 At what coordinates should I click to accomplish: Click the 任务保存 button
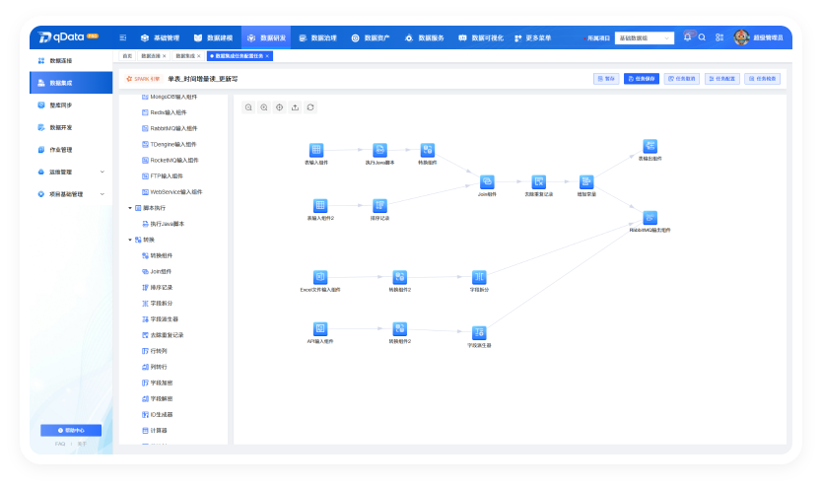click(x=641, y=79)
